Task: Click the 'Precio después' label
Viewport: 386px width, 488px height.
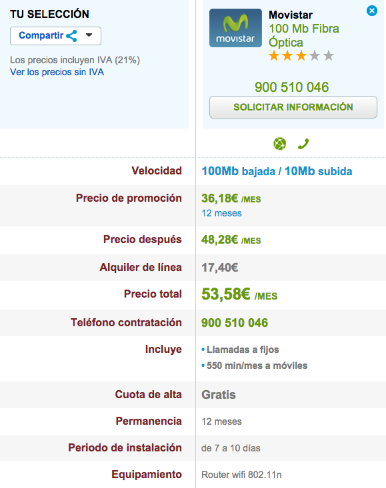Action: click(143, 239)
